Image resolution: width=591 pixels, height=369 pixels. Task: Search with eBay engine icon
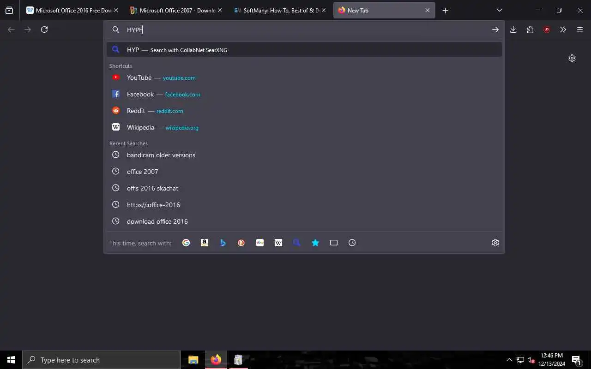(260, 243)
